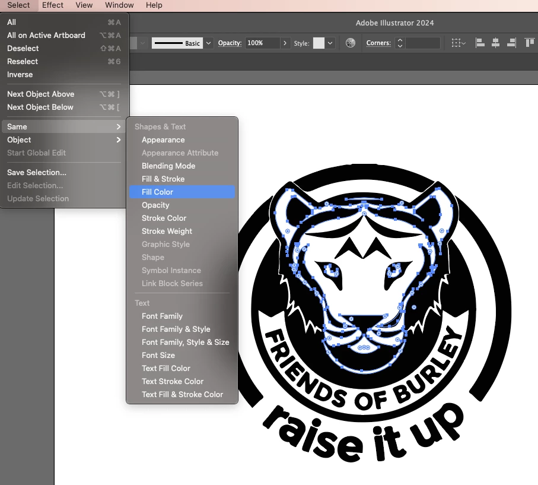Open the Select menu in the menu bar
The image size is (538, 485).
pyautogui.click(x=18, y=5)
